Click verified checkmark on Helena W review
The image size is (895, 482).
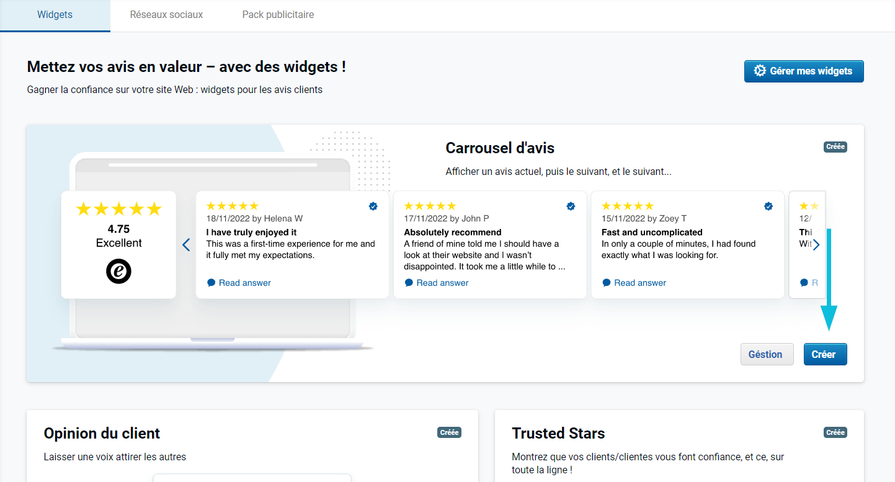(x=373, y=207)
